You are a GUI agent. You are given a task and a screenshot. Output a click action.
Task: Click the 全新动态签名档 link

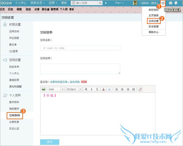pyautogui.click(x=58, y=82)
